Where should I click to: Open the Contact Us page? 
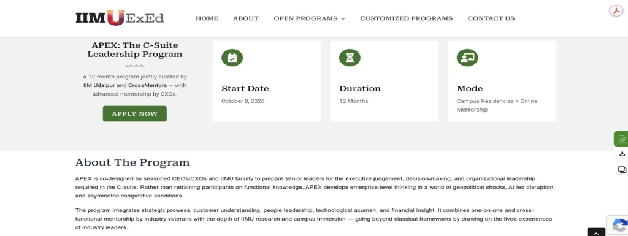(491, 18)
